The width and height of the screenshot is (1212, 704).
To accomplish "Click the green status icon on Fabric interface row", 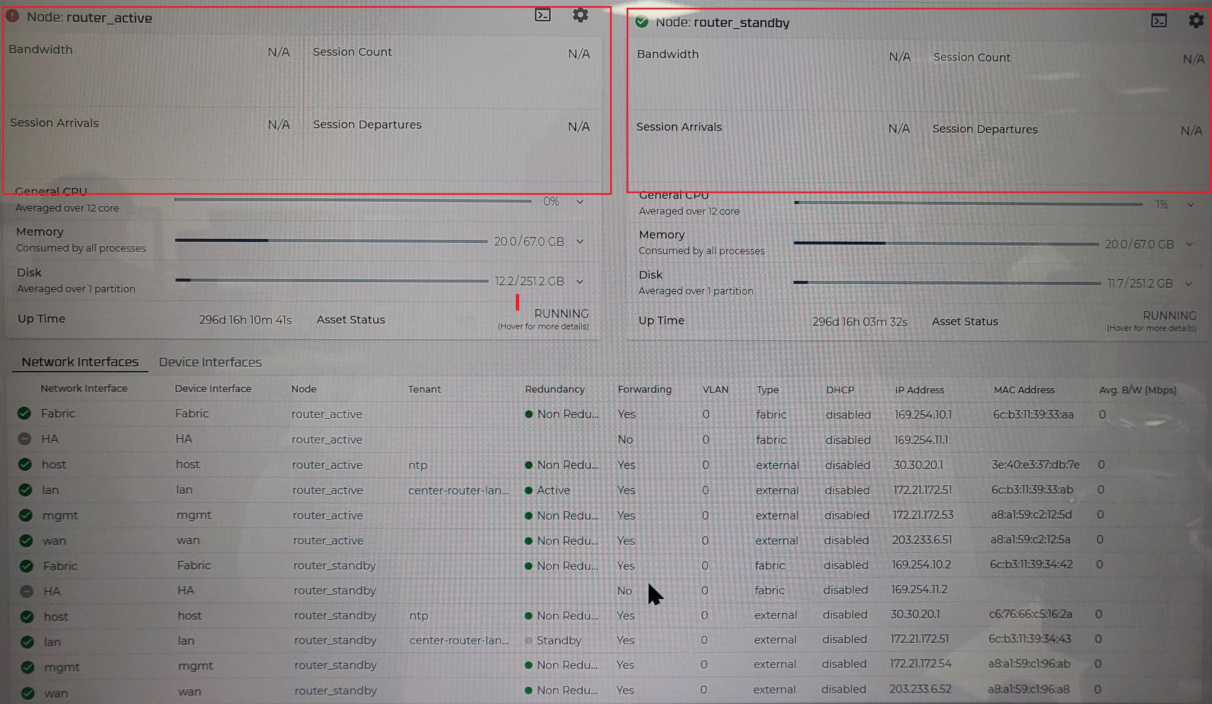I will [x=25, y=413].
